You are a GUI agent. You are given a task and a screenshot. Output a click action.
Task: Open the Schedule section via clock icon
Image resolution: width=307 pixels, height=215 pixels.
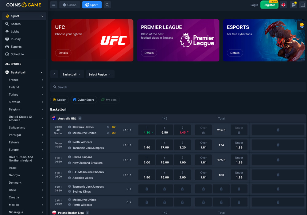[x=7, y=54]
